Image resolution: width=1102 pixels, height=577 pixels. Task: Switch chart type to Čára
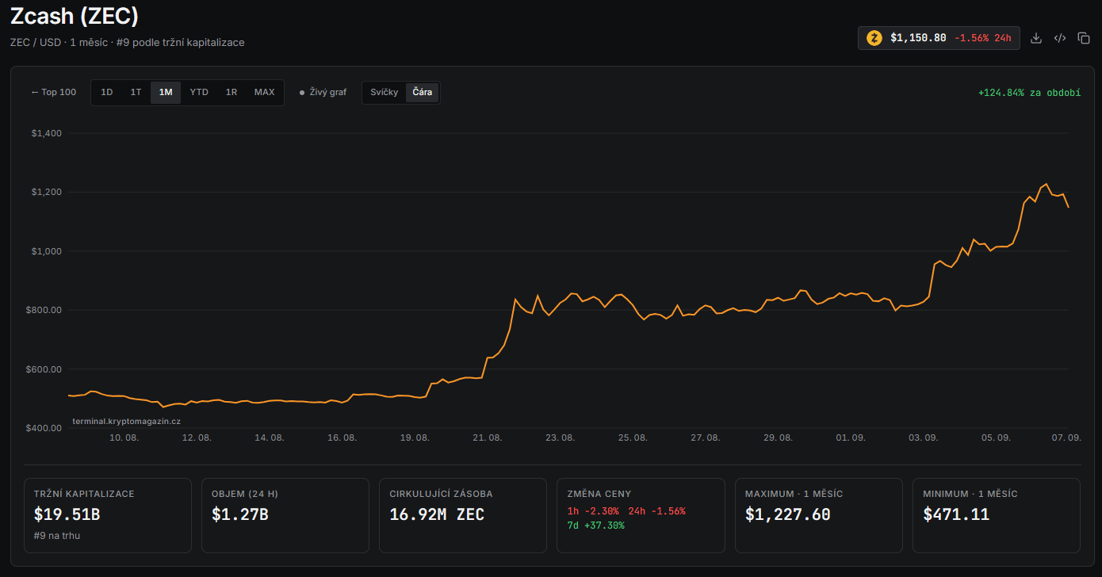pyautogui.click(x=423, y=92)
